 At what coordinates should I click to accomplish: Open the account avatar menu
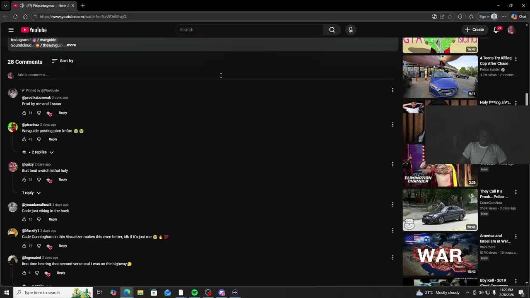click(x=511, y=30)
